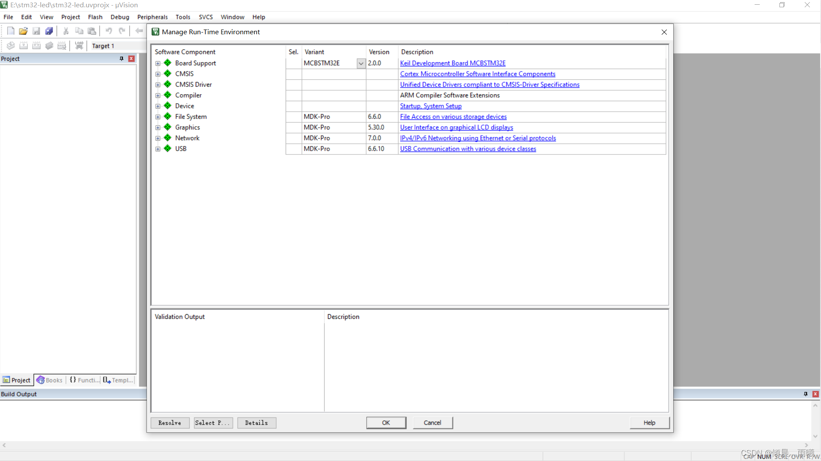Screen dimensions: 821x461
Task: Open the Cortex Microcontroller Software Interface Components link
Action: (478, 74)
